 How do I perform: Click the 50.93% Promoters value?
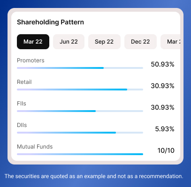(x=162, y=64)
